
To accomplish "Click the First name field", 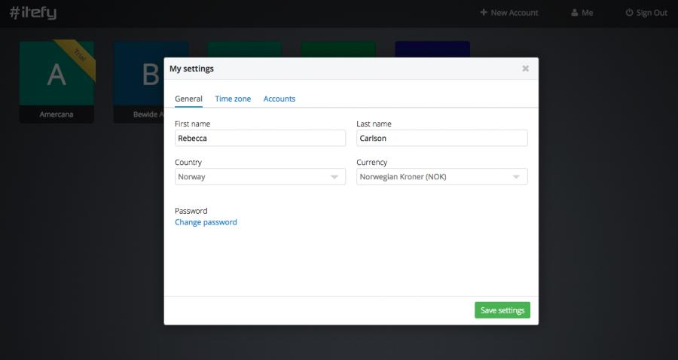I will pos(260,138).
